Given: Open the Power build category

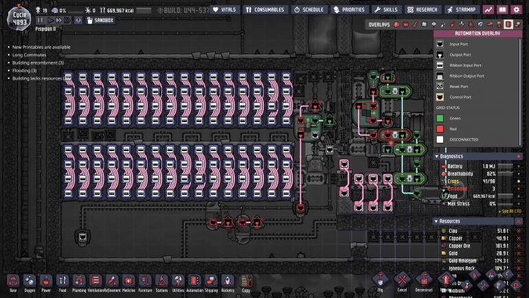Looking at the screenshot, I should coord(46,282).
